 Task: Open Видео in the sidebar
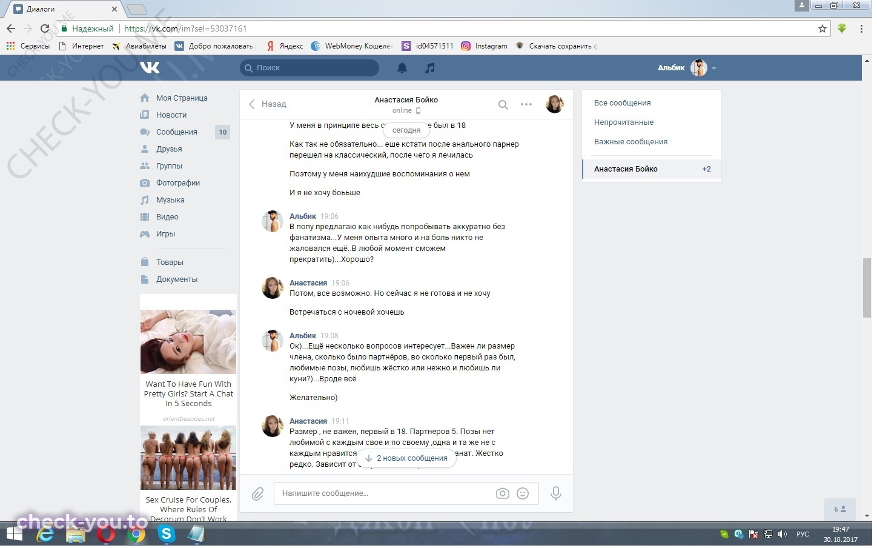click(x=159, y=217)
